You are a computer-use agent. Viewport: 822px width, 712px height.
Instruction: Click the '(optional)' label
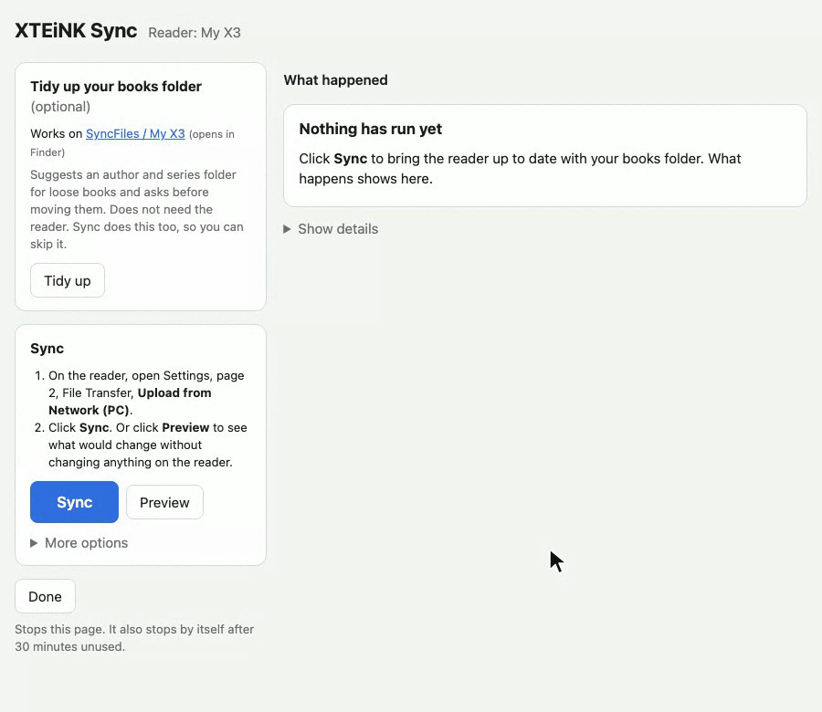pos(60,107)
